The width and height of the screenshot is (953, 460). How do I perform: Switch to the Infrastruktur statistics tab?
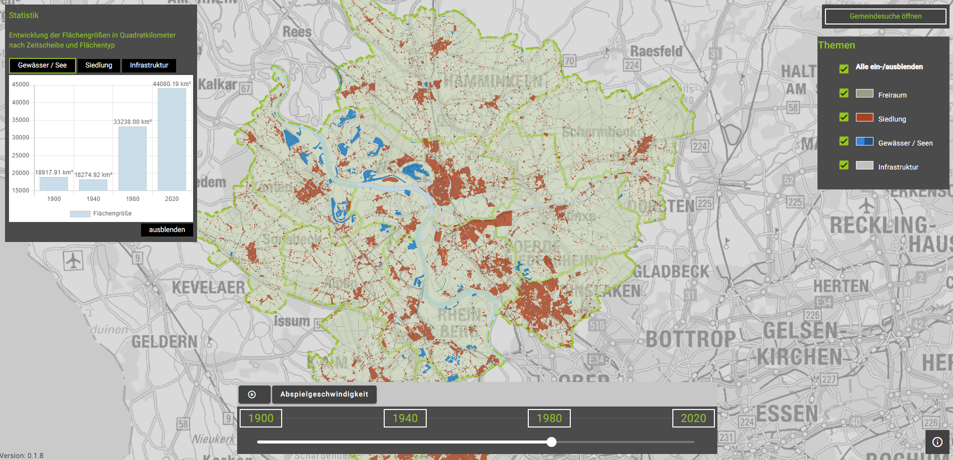tap(149, 65)
